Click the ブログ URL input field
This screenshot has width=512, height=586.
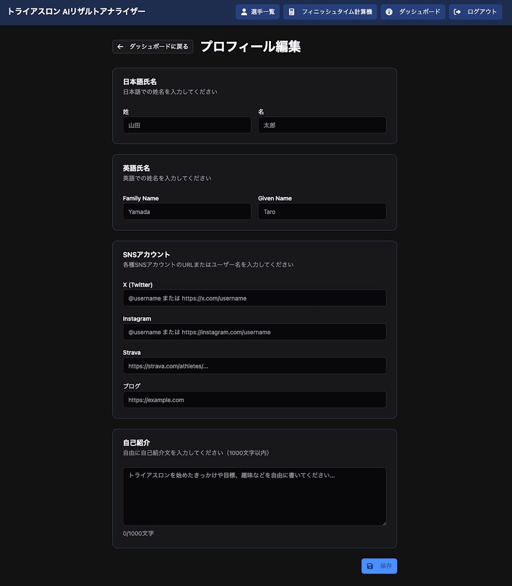(255, 400)
